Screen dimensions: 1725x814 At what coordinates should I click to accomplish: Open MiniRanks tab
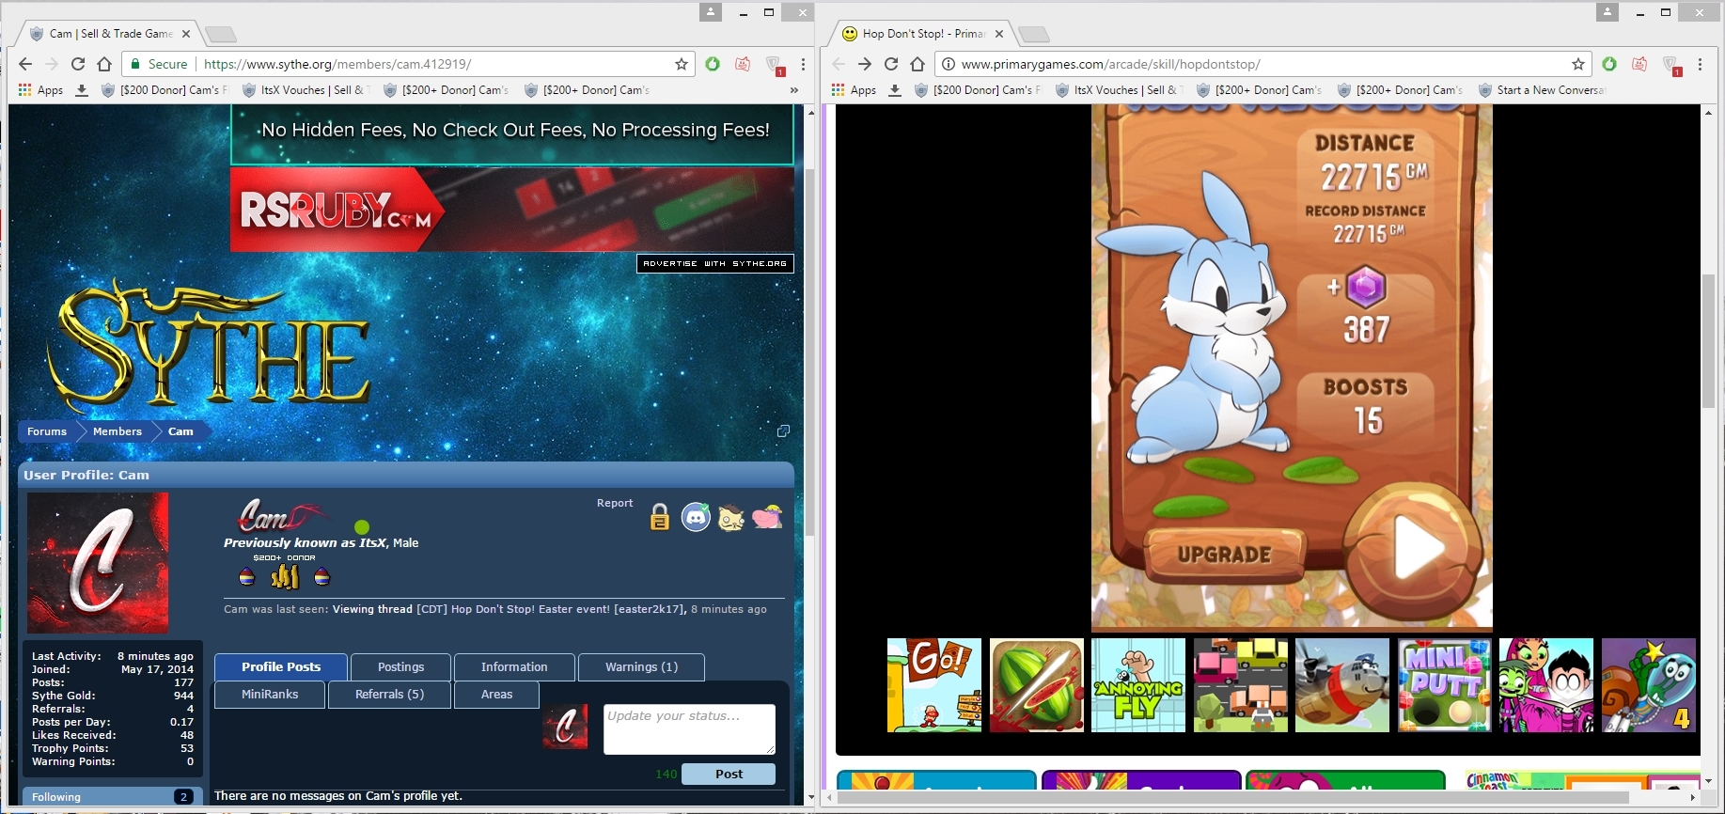tap(270, 695)
